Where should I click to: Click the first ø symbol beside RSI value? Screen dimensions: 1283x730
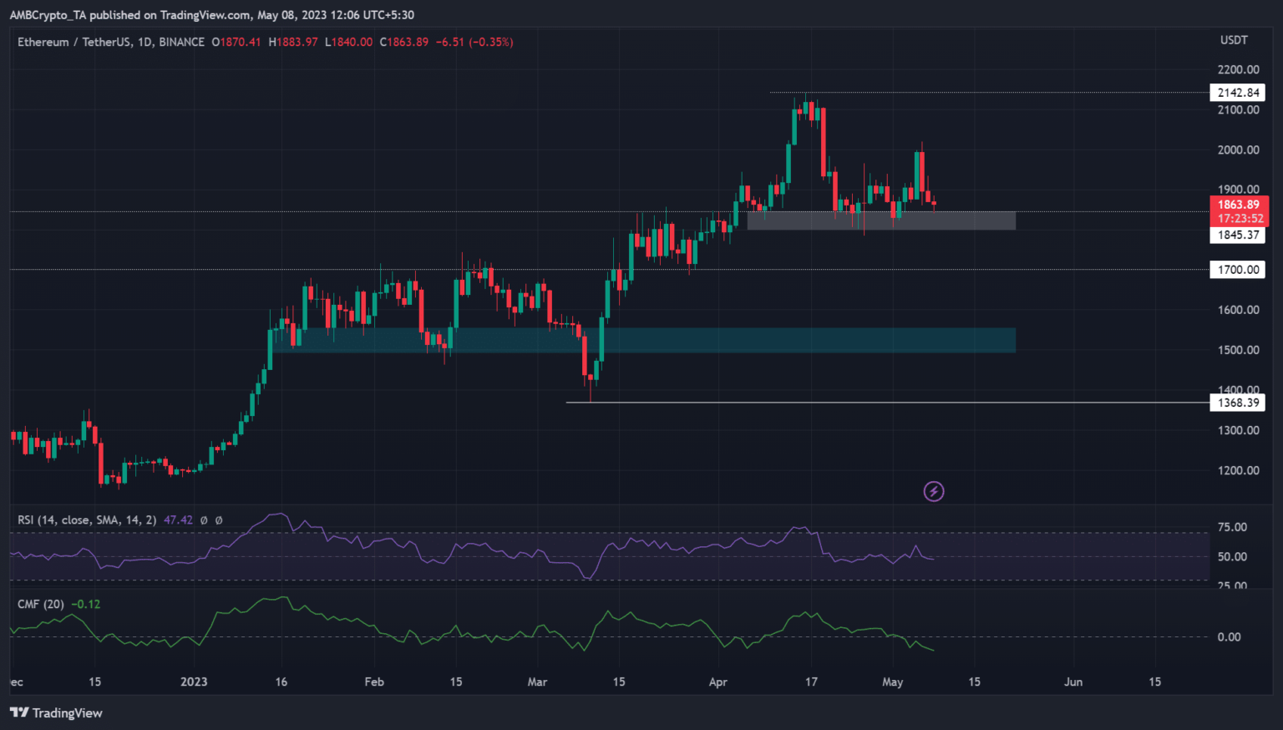coord(204,520)
